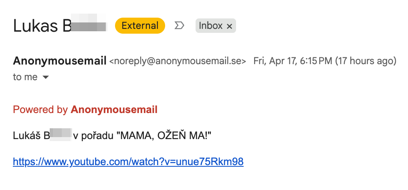Expand recipient details arrow beside "to me"
The height and width of the screenshot is (190, 408).
(x=46, y=77)
